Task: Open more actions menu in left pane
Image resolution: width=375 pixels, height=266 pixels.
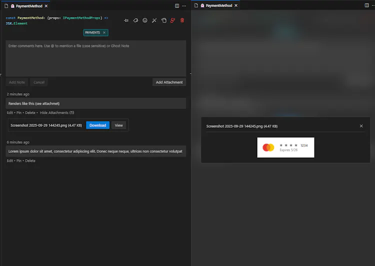Action: (184, 6)
